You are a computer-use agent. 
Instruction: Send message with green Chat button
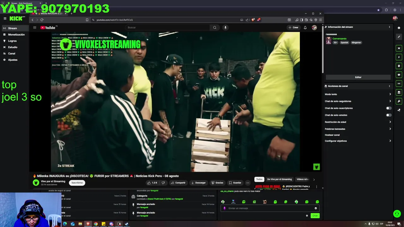[x=315, y=216]
